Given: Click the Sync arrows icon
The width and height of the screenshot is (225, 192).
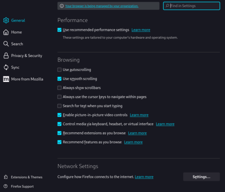Looking at the screenshot, I should point(6,67).
